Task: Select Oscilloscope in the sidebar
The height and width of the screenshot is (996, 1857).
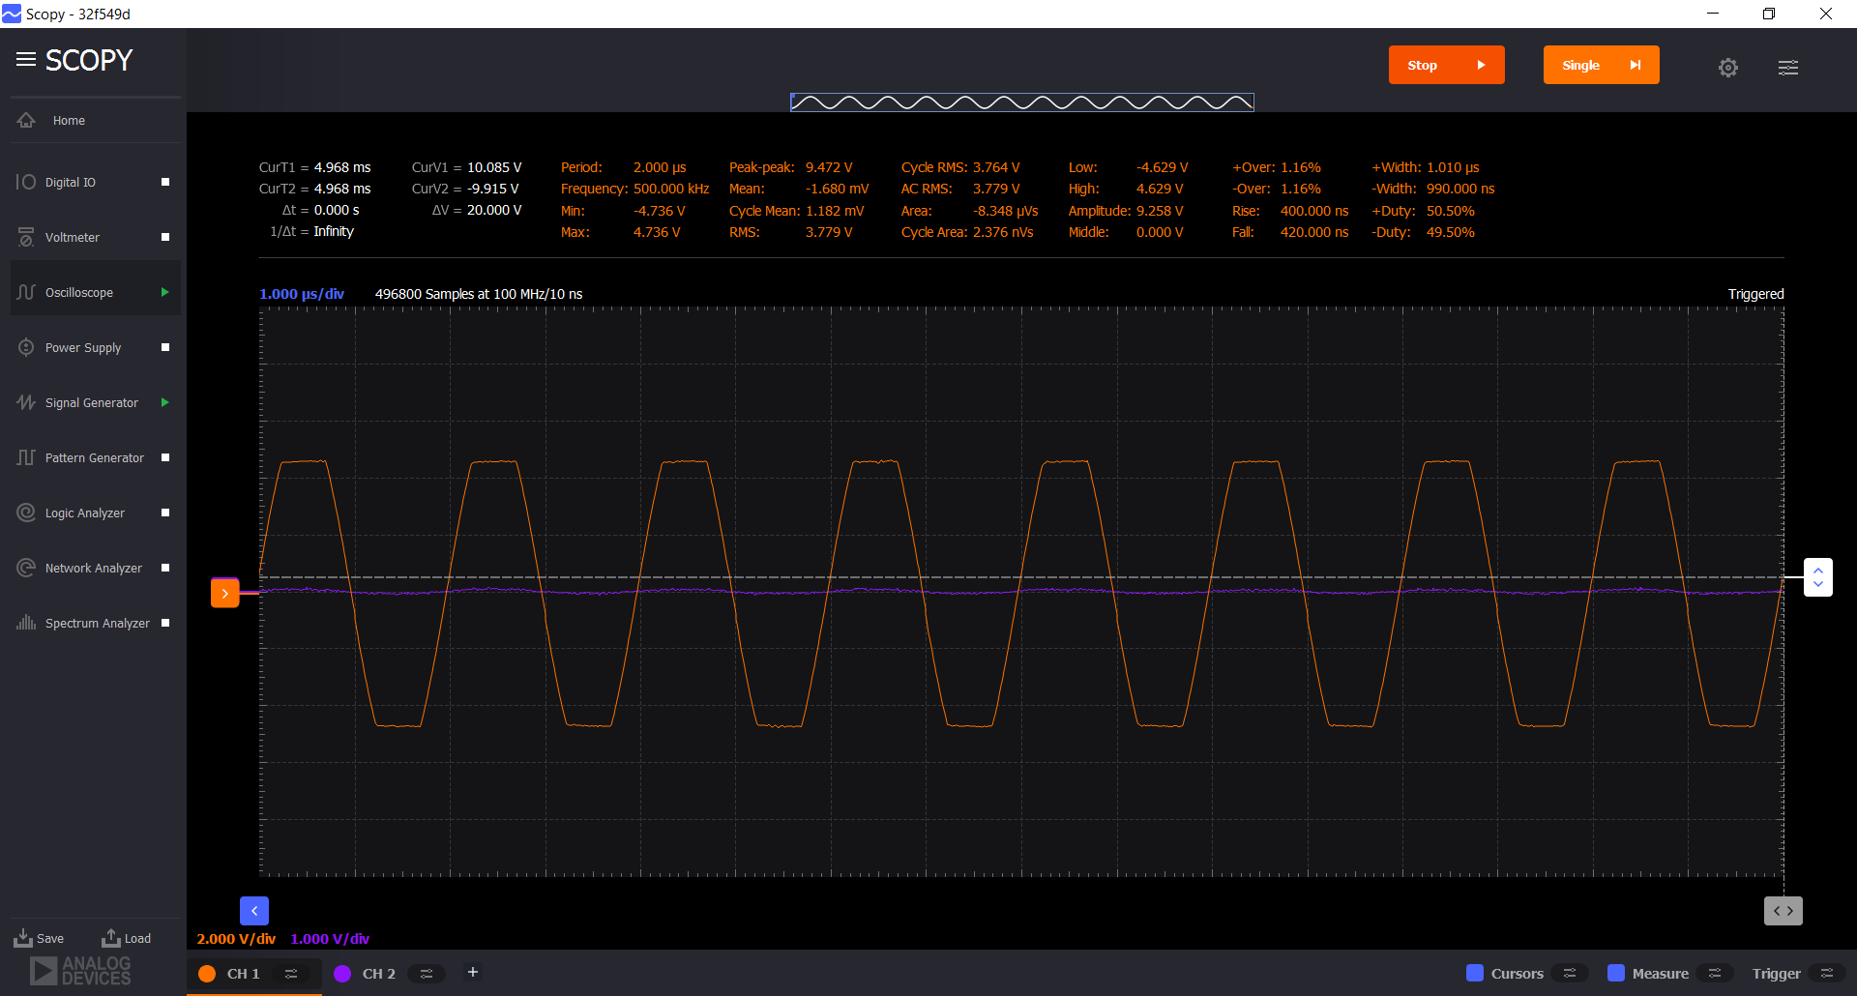Action: 96,292
